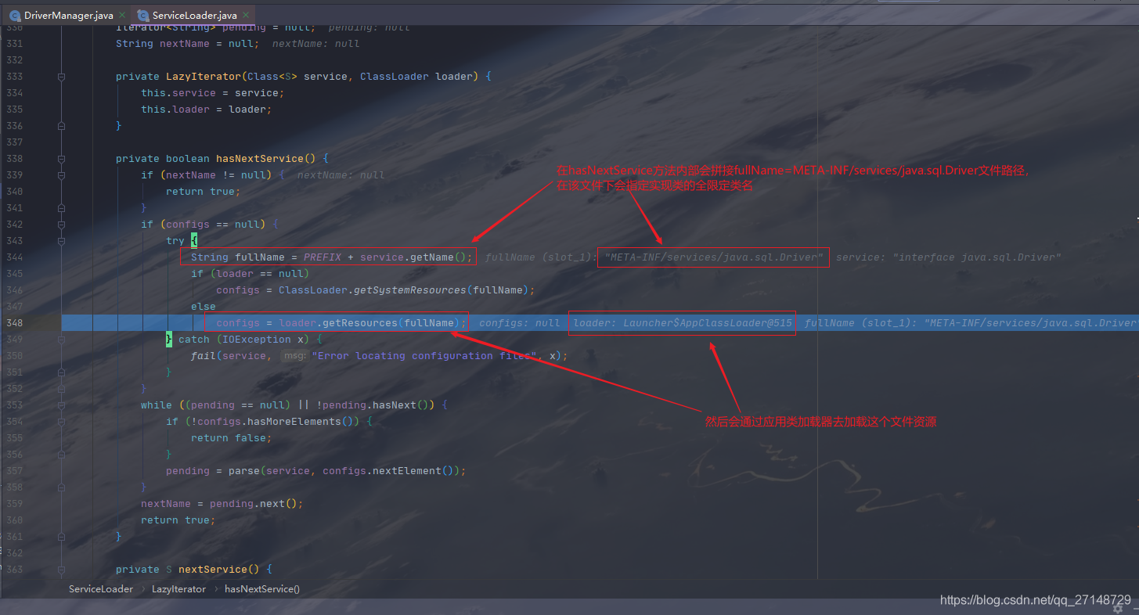Click PREFIX constant on line 344
The height and width of the screenshot is (615, 1139).
(x=323, y=257)
